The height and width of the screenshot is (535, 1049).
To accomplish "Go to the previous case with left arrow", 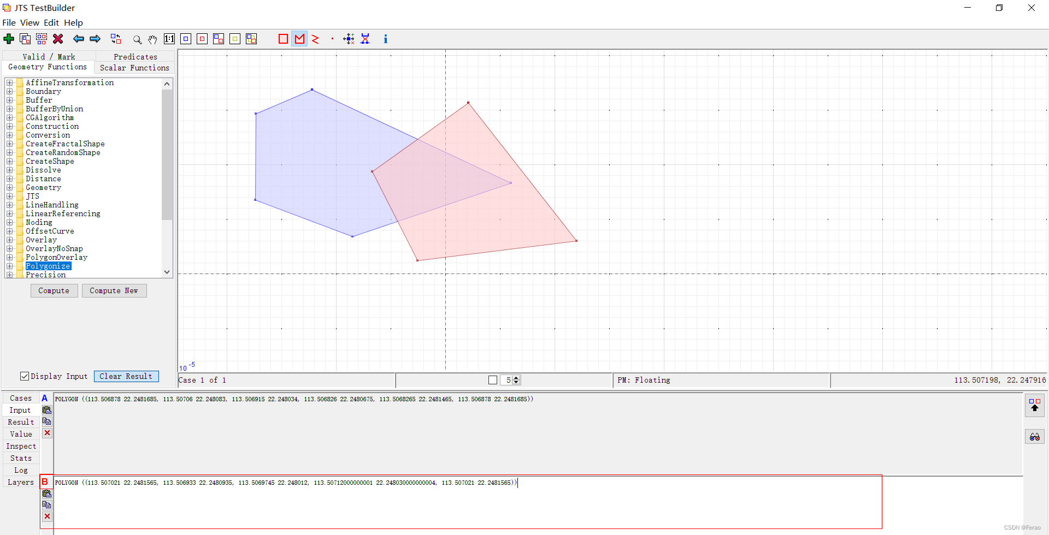I will click(x=79, y=39).
